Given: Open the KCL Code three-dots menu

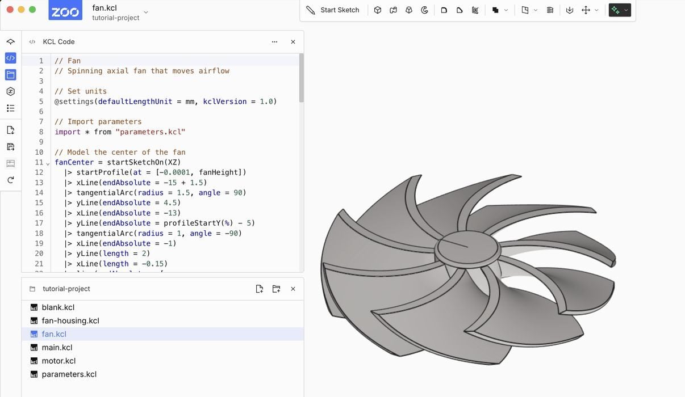Looking at the screenshot, I should tap(275, 42).
